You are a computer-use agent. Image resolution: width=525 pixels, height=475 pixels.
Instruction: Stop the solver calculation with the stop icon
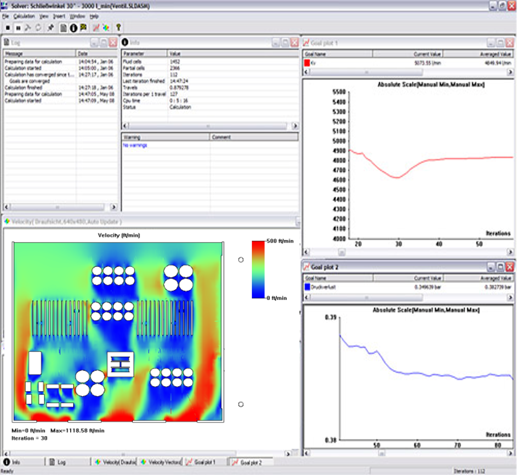[x=8, y=28]
